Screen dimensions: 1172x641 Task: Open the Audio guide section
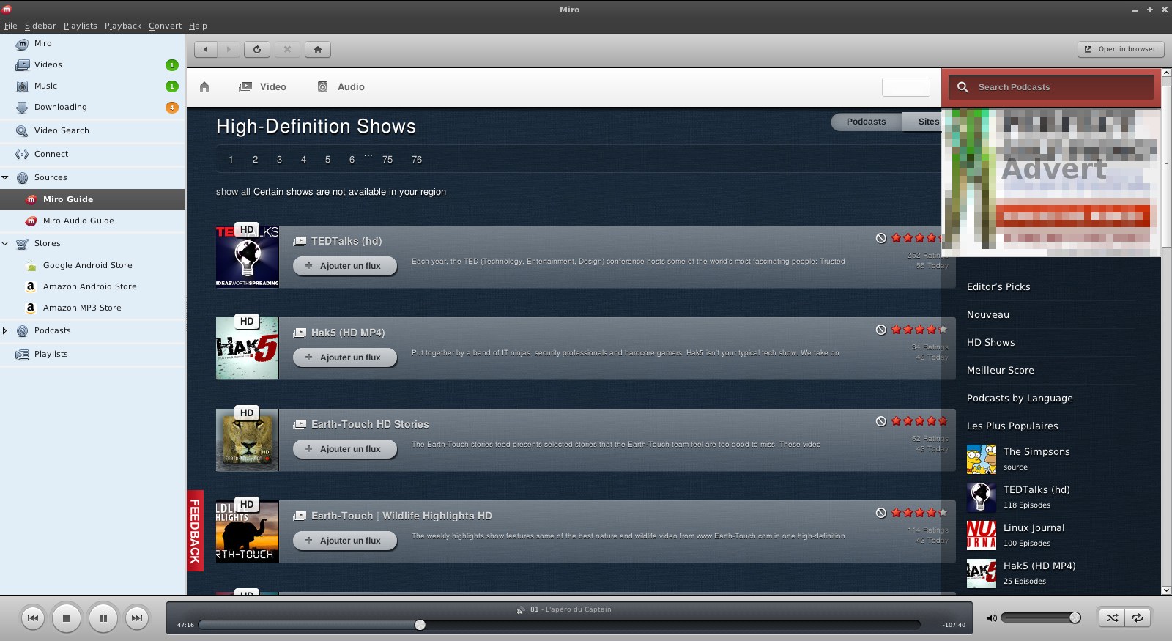(341, 86)
